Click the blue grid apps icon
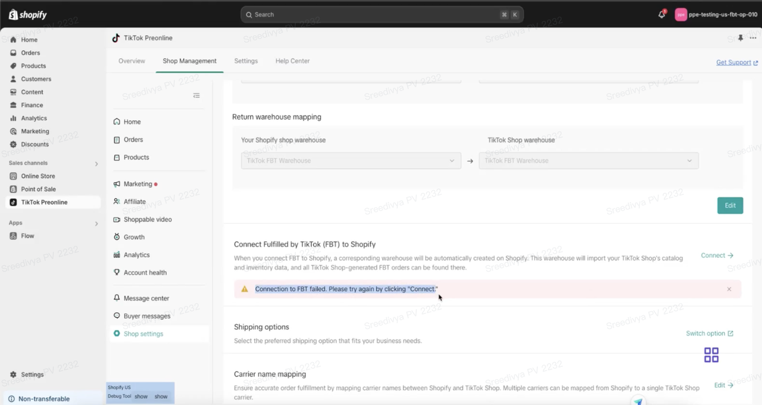Viewport: 762px width, 405px height. pyautogui.click(x=711, y=355)
